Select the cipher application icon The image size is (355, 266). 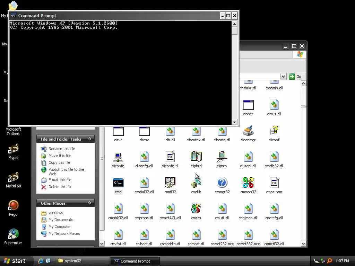click(248, 105)
